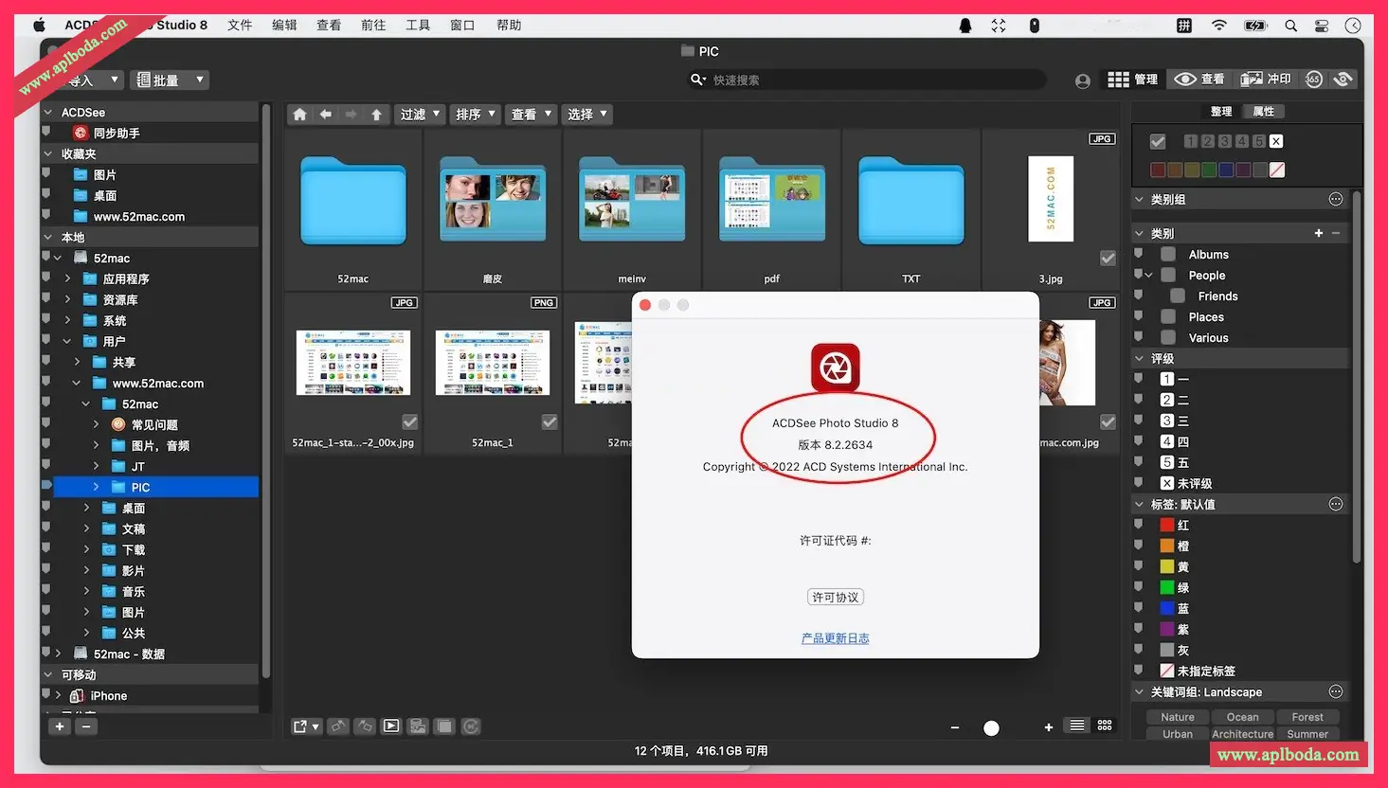Switch to list view in the bottom-right corner
This screenshot has width=1388, height=788.
click(1077, 725)
